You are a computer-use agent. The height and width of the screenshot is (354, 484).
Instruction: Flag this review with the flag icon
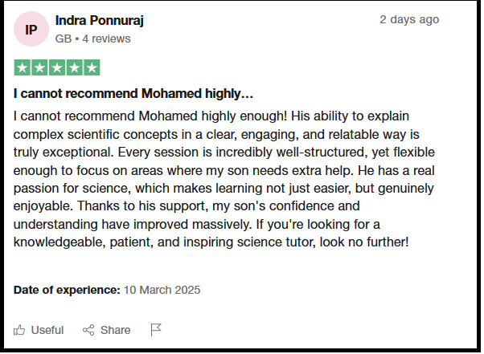156,330
